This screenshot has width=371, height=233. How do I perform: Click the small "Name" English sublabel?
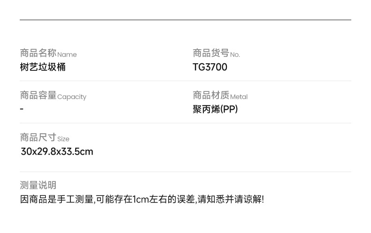pyautogui.click(x=67, y=55)
